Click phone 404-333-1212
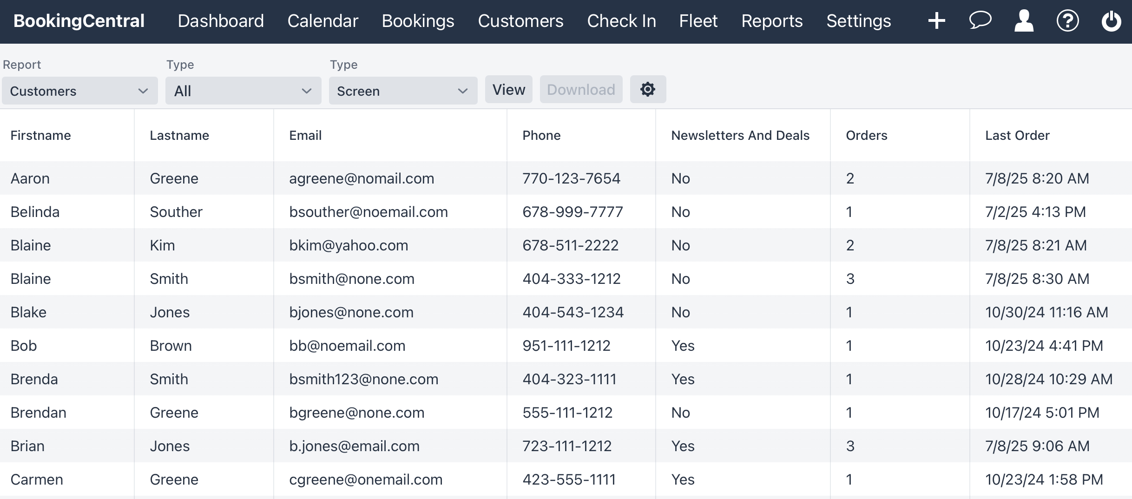1132x499 pixels. pyautogui.click(x=572, y=279)
